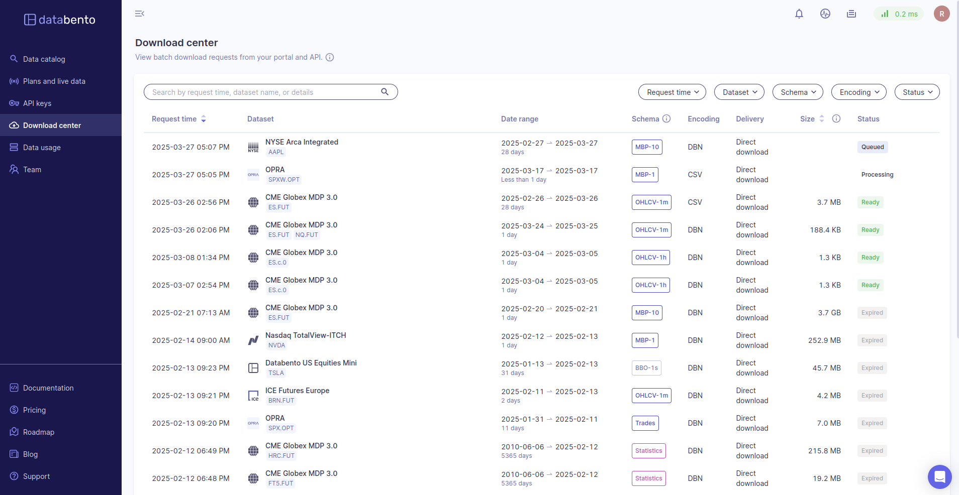This screenshot has width=959, height=495.
Task: Open the Dataset filter dropdown
Action: coord(739,92)
